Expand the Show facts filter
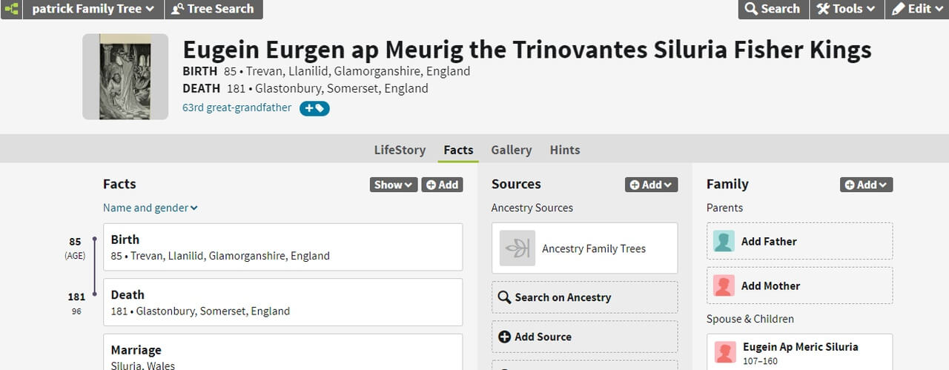Image resolution: width=949 pixels, height=370 pixels. (x=393, y=185)
